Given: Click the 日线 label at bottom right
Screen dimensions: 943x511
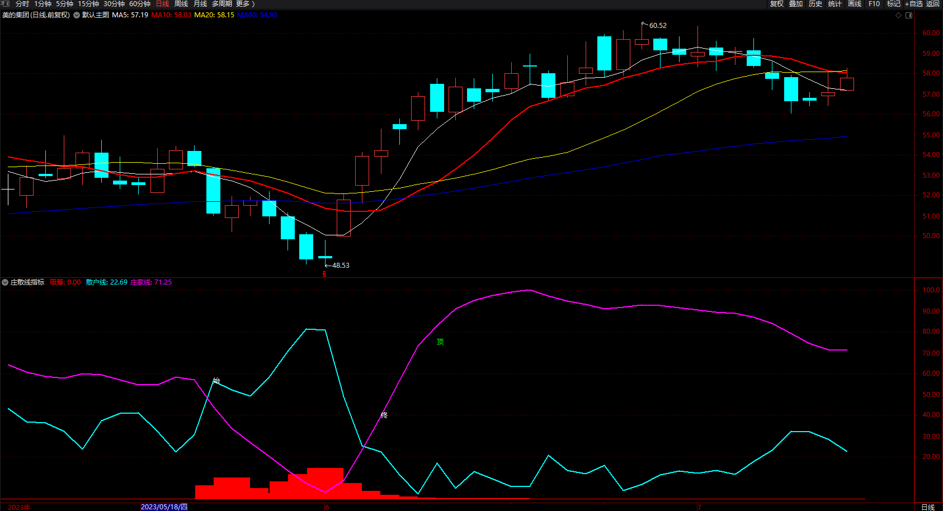Looking at the screenshot, I should 928,507.
